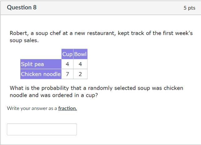Click the word probability in the question
201x145 pixels.
[55, 88]
